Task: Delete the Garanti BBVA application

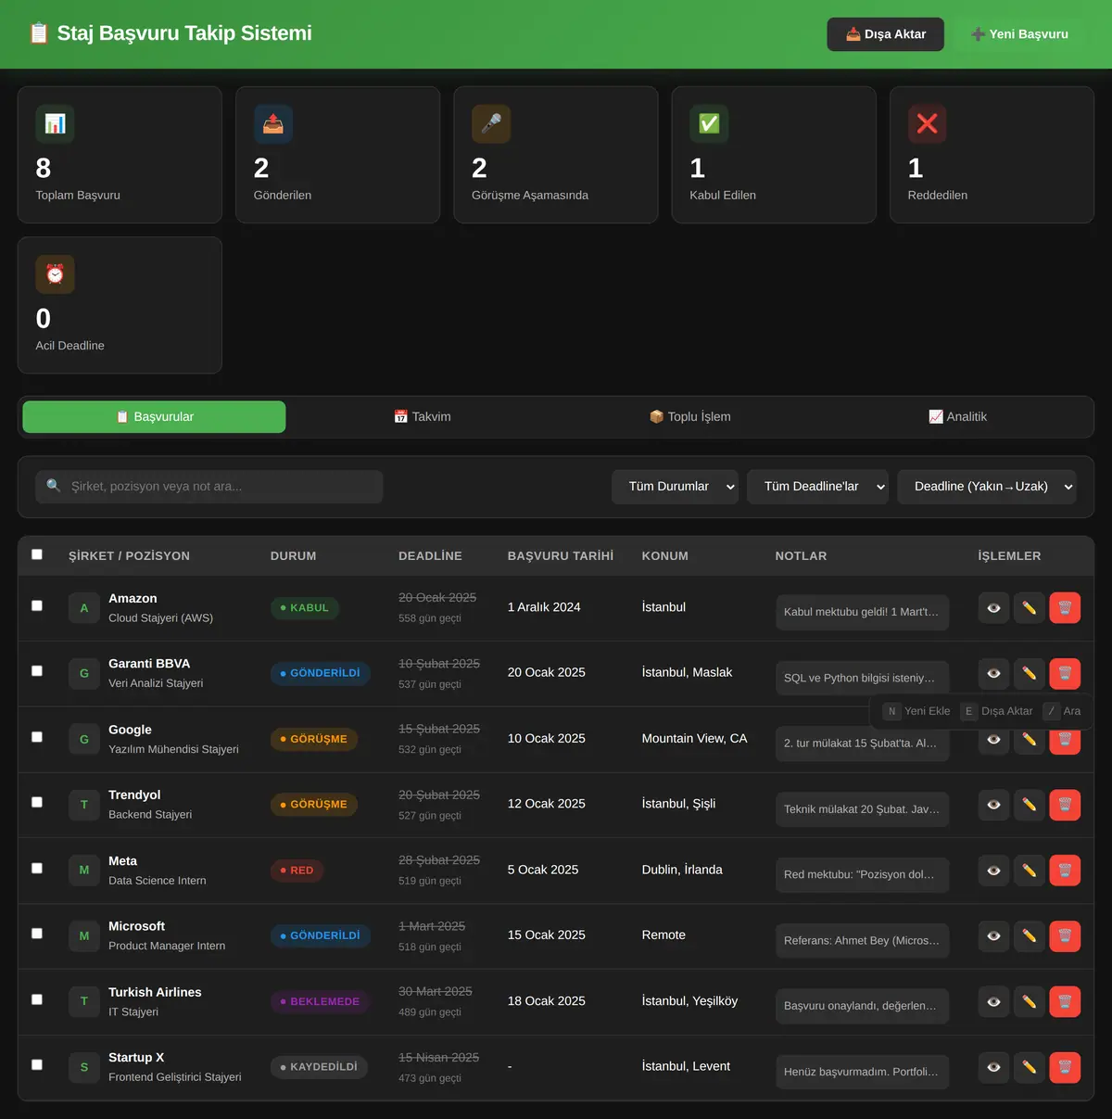Action: 1065,673
